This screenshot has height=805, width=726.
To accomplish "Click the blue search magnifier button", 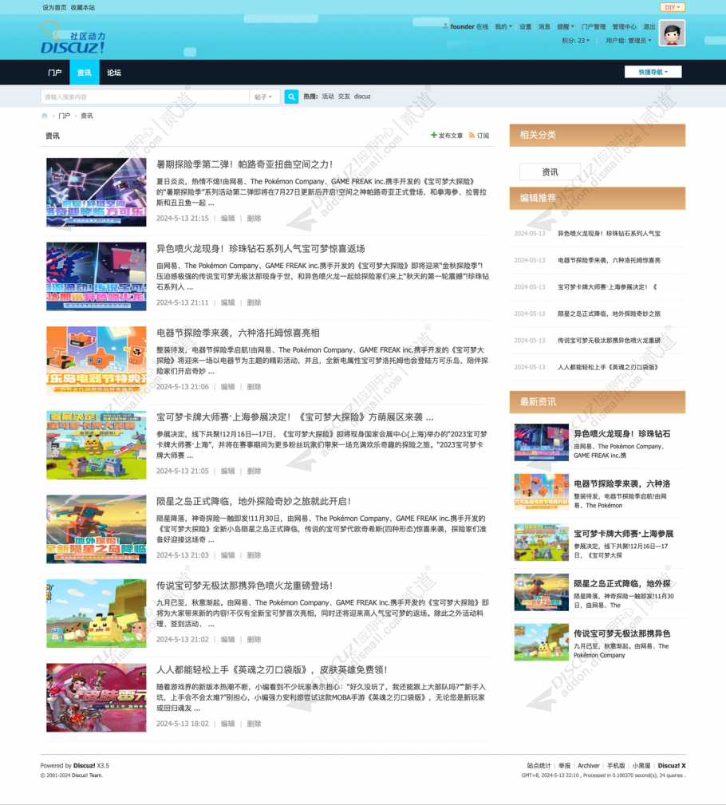I will pos(291,97).
